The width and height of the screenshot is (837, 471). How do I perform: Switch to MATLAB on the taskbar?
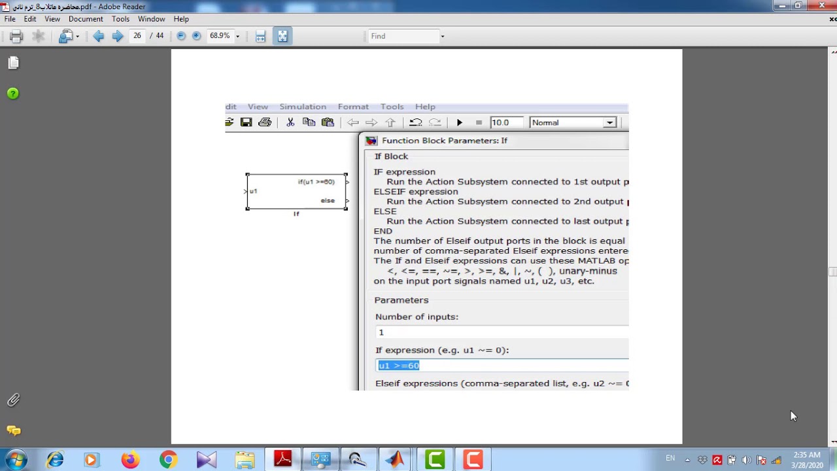pos(394,460)
